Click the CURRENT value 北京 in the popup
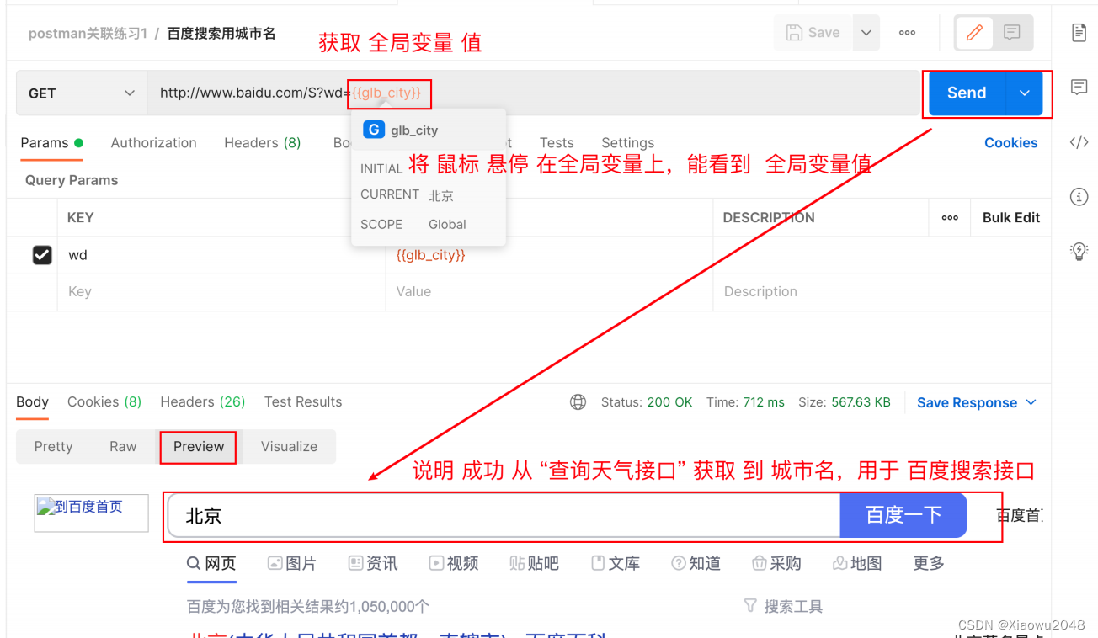The height and width of the screenshot is (638, 1098). 441,195
